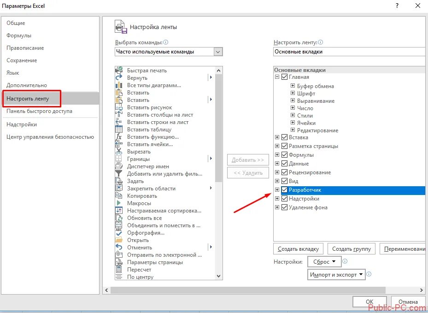Select the Пересчет calculator icon

coord(119,269)
